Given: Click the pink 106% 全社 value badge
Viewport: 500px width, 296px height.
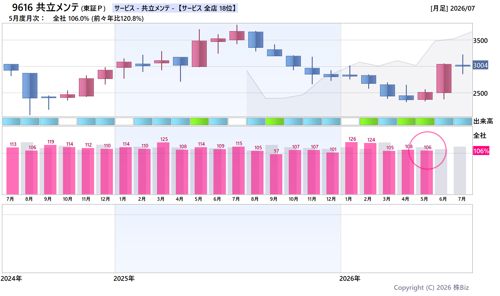Looking at the screenshot, I should pos(481,151).
